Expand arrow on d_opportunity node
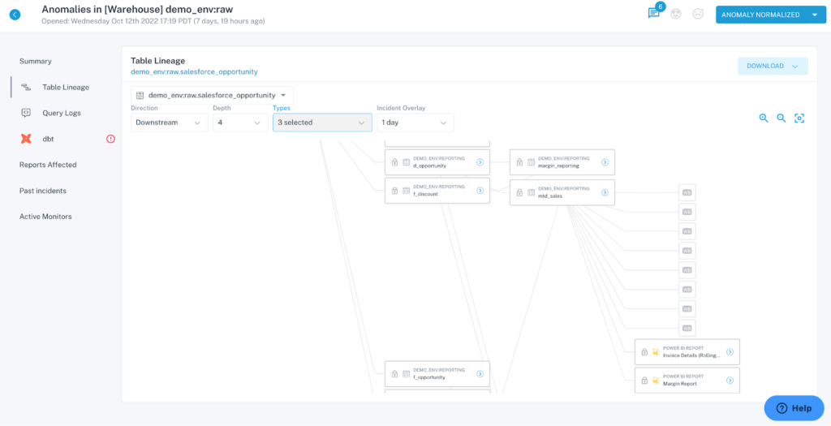The width and height of the screenshot is (831, 426). [x=480, y=162]
